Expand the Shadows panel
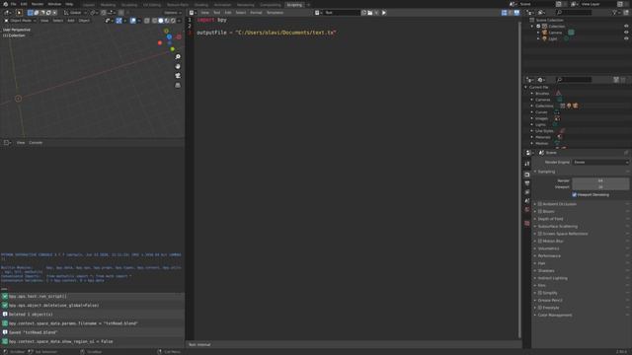Screen dimensions: 632x355 coord(546,270)
